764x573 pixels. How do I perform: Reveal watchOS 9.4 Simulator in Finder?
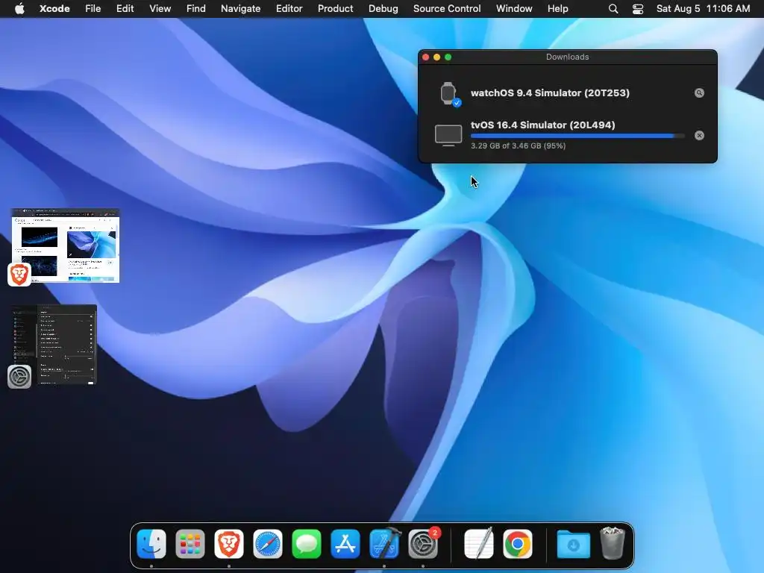tap(699, 93)
